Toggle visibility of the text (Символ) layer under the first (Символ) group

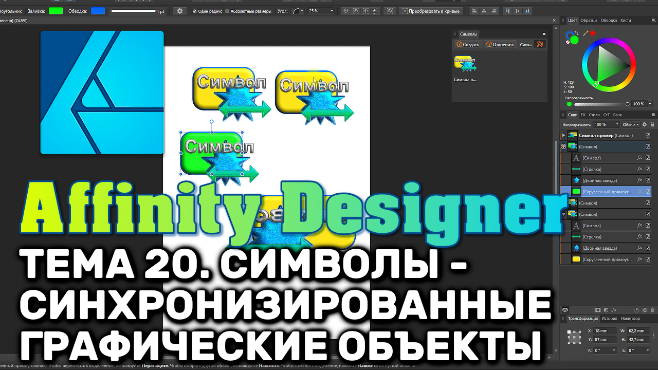(x=648, y=158)
